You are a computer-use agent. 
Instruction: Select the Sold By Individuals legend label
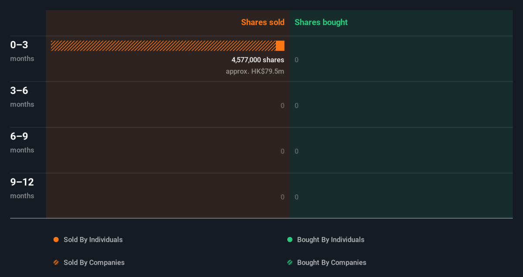[x=93, y=240]
